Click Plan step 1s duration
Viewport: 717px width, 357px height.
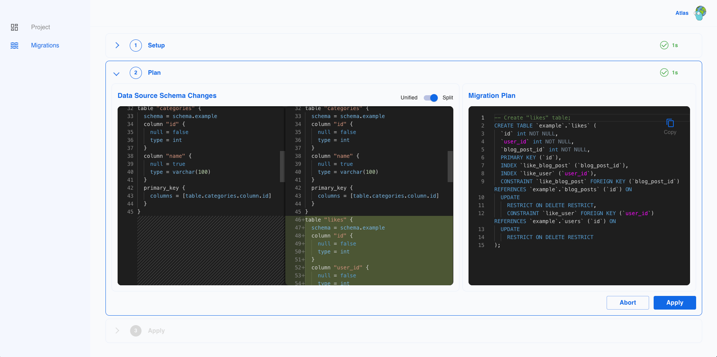(675, 73)
